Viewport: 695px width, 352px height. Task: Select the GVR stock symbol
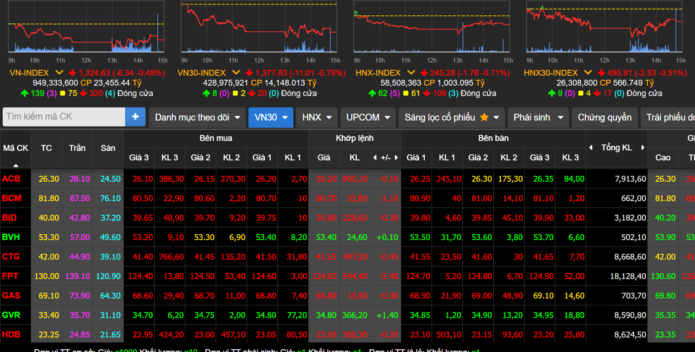(11, 315)
